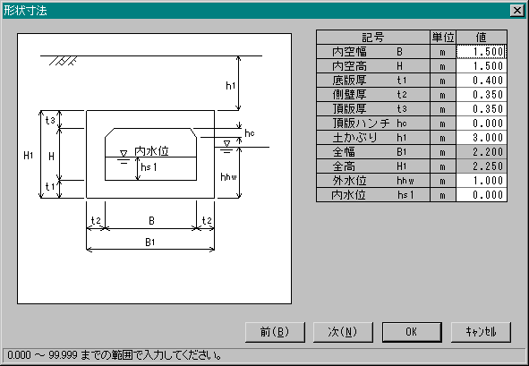This screenshot has height=366, width=529.
Task: Edit the 底版厚 t1 value
Action: 482,81
